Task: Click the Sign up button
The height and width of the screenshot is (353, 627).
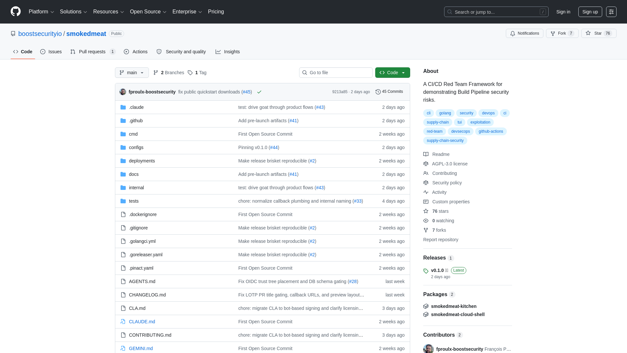Action: (x=590, y=12)
